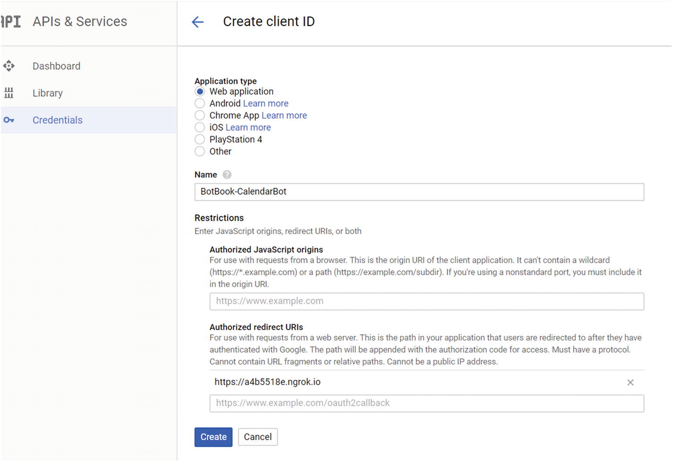Pick the iOS application type
The image size is (673, 462).
click(x=200, y=128)
